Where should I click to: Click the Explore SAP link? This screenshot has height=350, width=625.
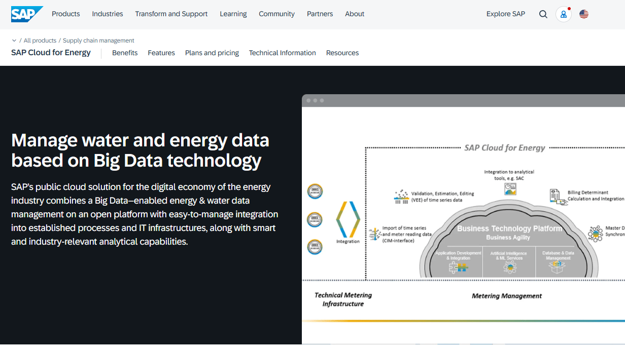point(506,14)
